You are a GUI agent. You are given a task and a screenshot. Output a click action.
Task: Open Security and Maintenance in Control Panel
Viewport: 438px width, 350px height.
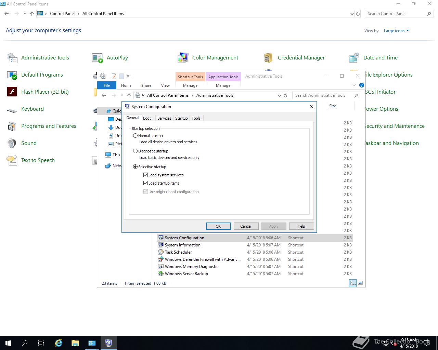[395, 126]
